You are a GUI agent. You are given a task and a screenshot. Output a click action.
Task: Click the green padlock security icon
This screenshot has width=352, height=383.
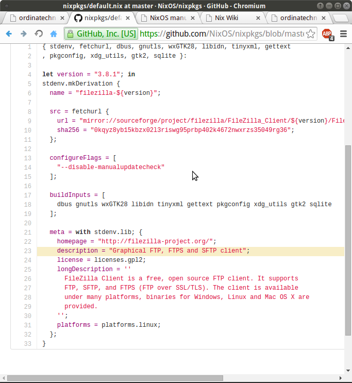[71, 34]
